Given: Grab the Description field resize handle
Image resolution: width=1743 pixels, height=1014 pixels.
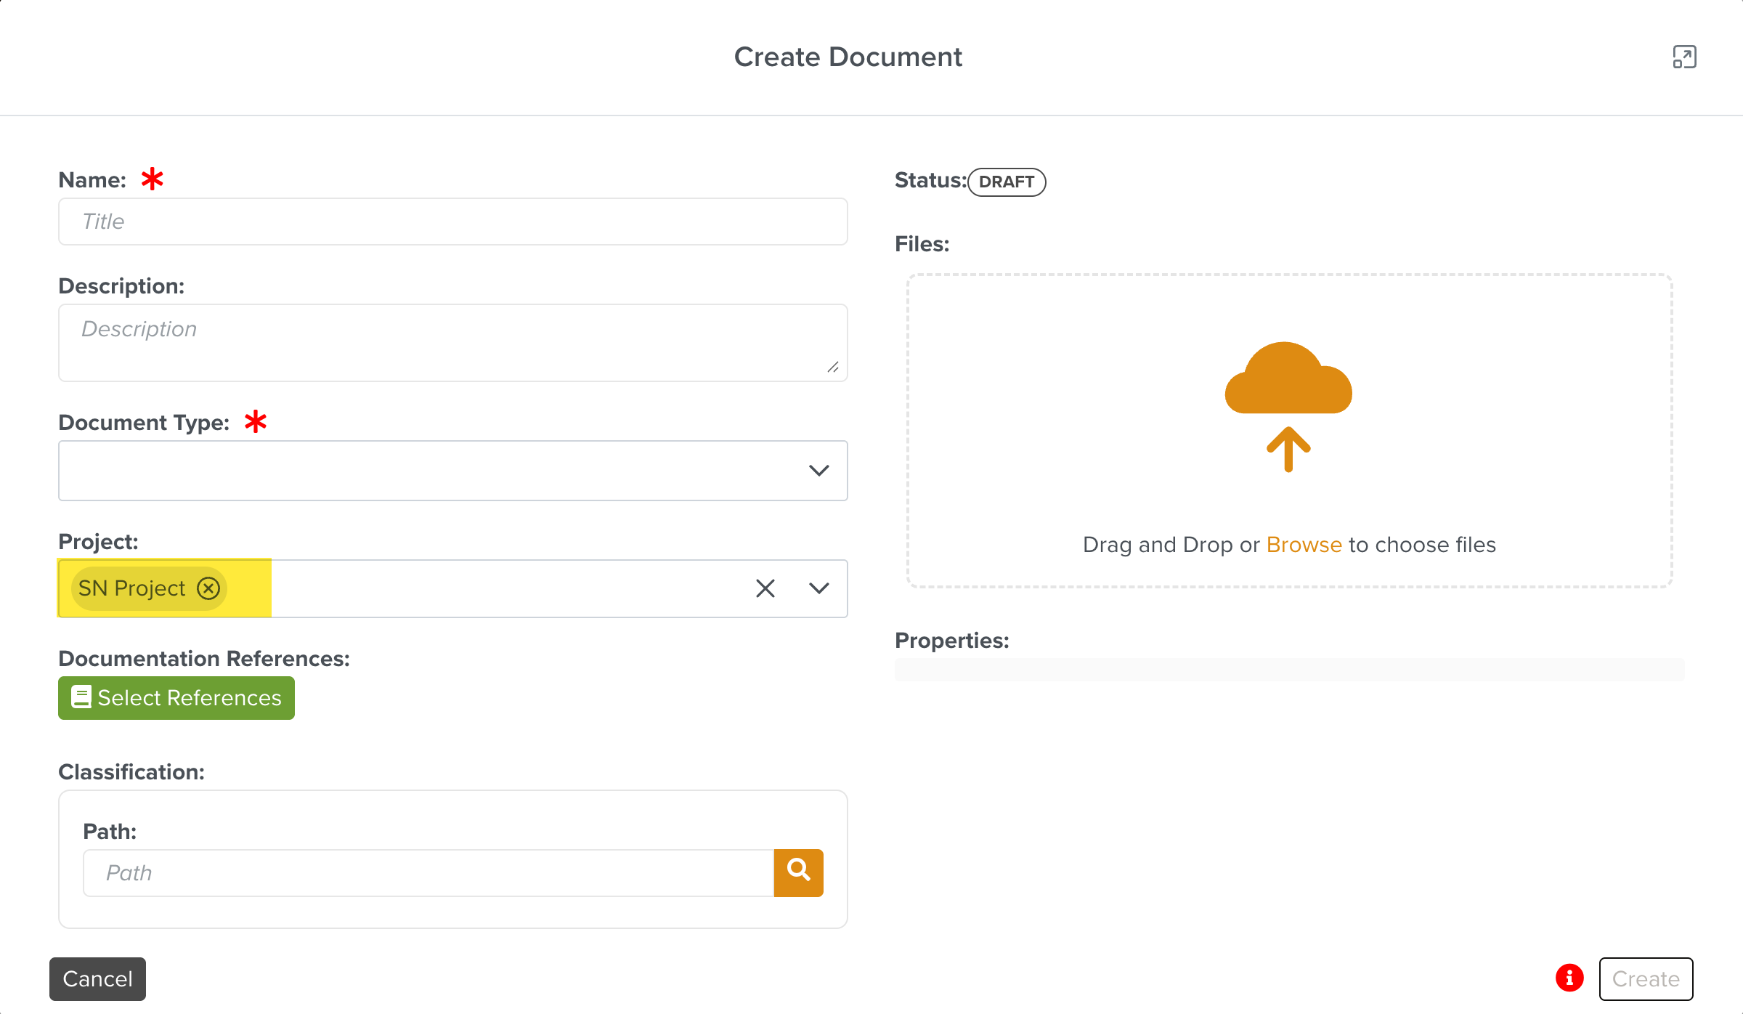Looking at the screenshot, I should point(833,368).
